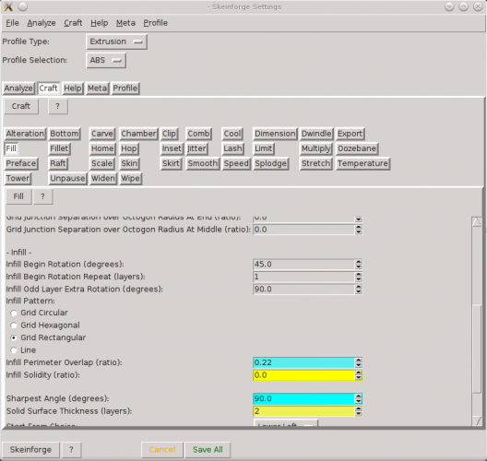Viewport: 487px width, 461px height.
Task: Select the Grid Circular infill pattern
Action: click(x=14, y=313)
